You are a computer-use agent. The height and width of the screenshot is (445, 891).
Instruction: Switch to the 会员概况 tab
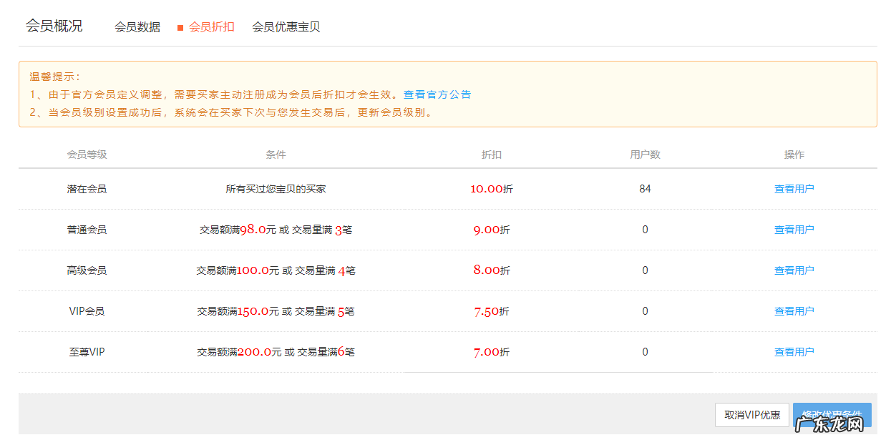coord(54,26)
